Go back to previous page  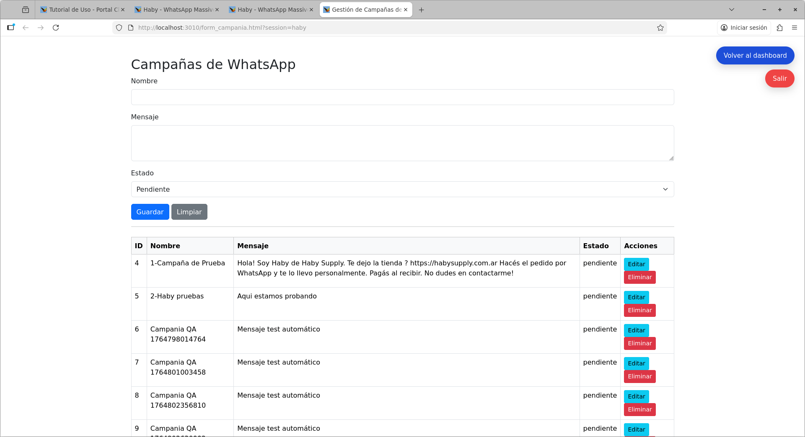coord(26,28)
